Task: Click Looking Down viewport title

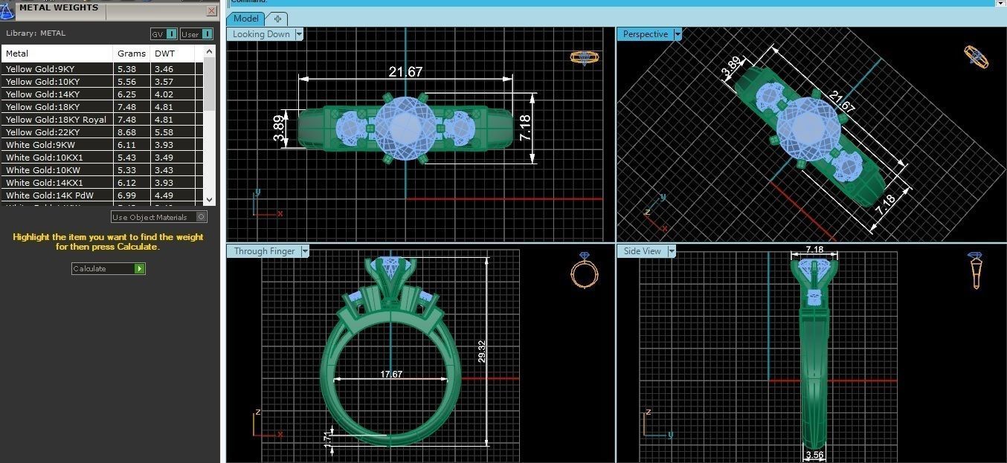Action: pos(261,34)
